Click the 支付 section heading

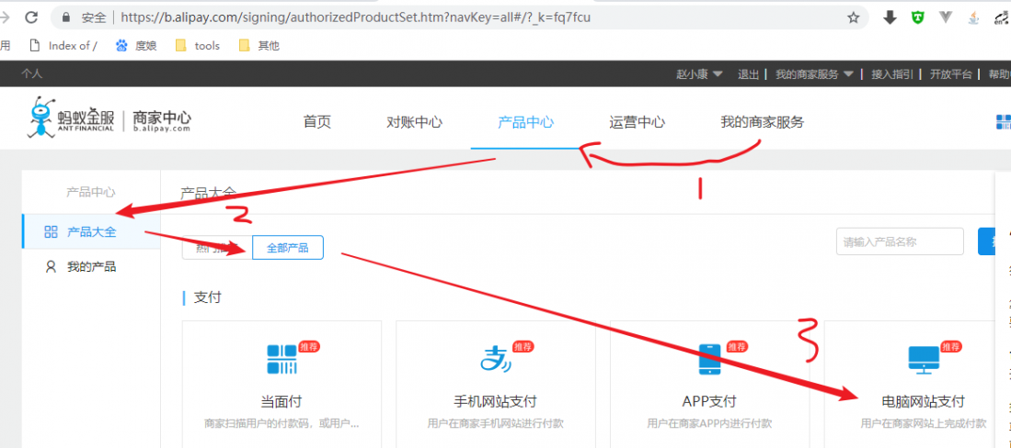tap(208, 297)
